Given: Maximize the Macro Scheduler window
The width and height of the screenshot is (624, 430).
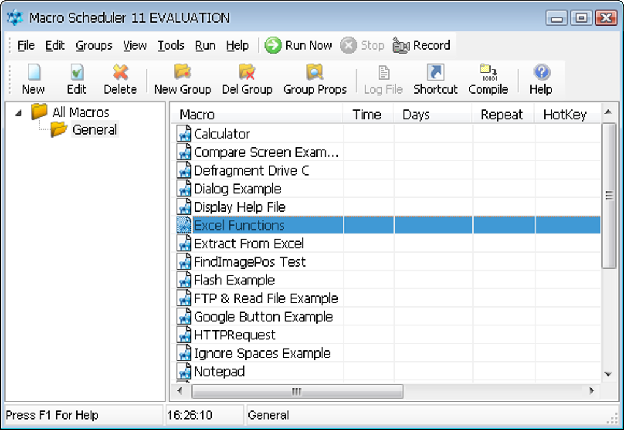Looking at the screenshot, I should (581, 18).
